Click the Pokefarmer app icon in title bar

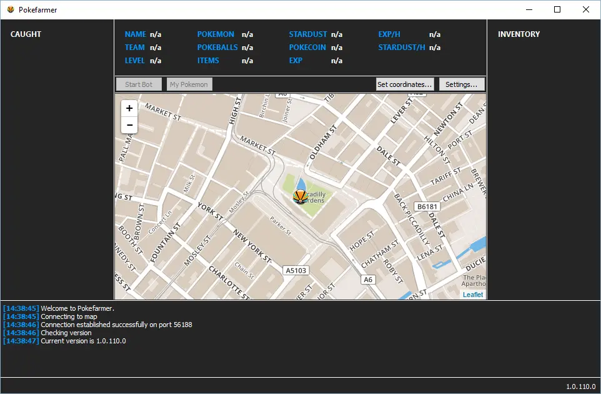point(11,9)
